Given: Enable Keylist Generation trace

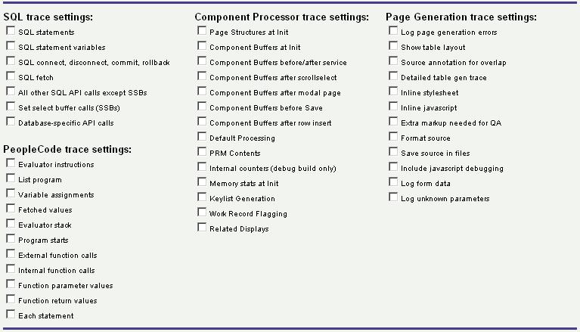Looking at the screenshot, I should tap(202, 197).
